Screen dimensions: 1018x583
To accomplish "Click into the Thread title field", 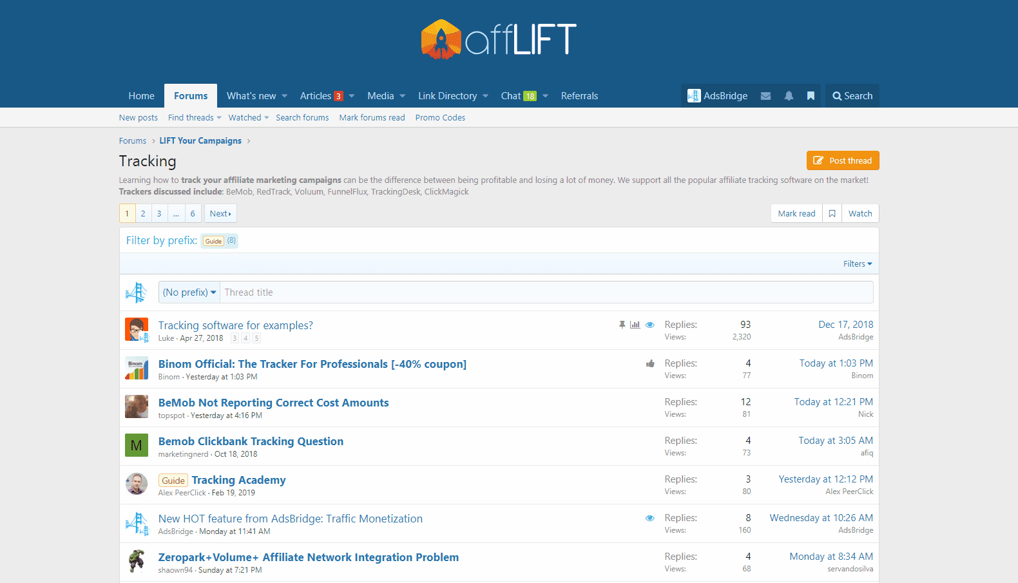I will [x=546, y=292].
